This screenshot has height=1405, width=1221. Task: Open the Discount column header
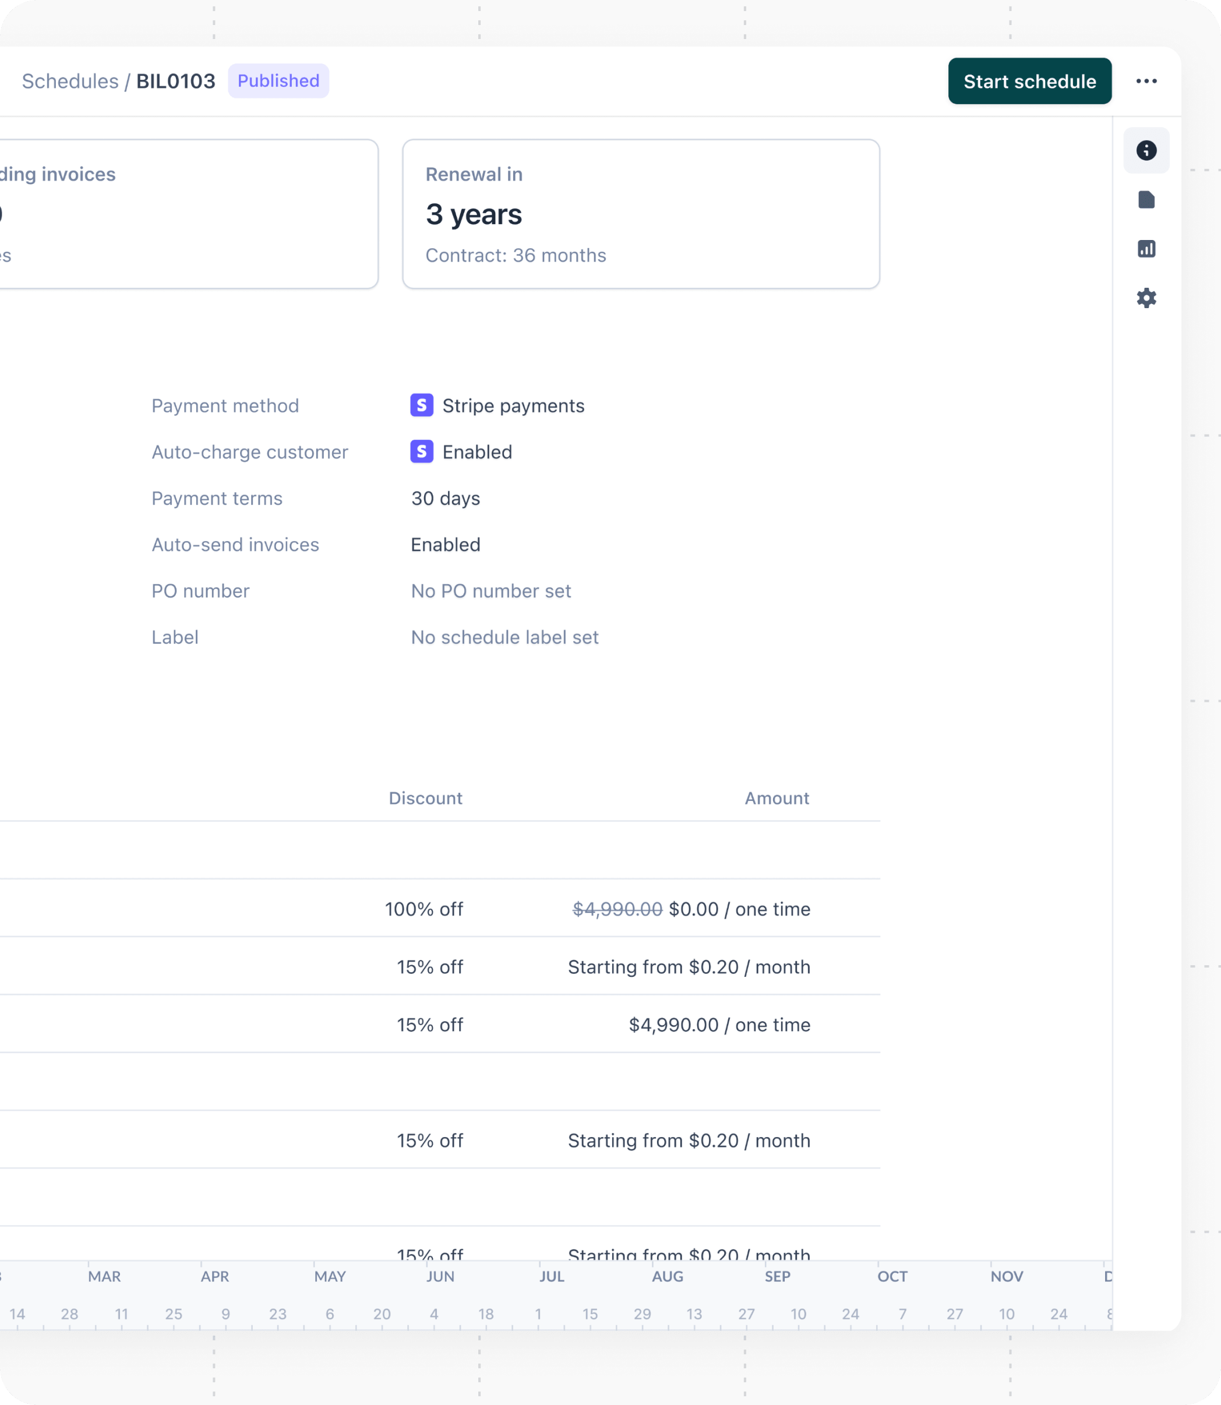tap(425, 798)
